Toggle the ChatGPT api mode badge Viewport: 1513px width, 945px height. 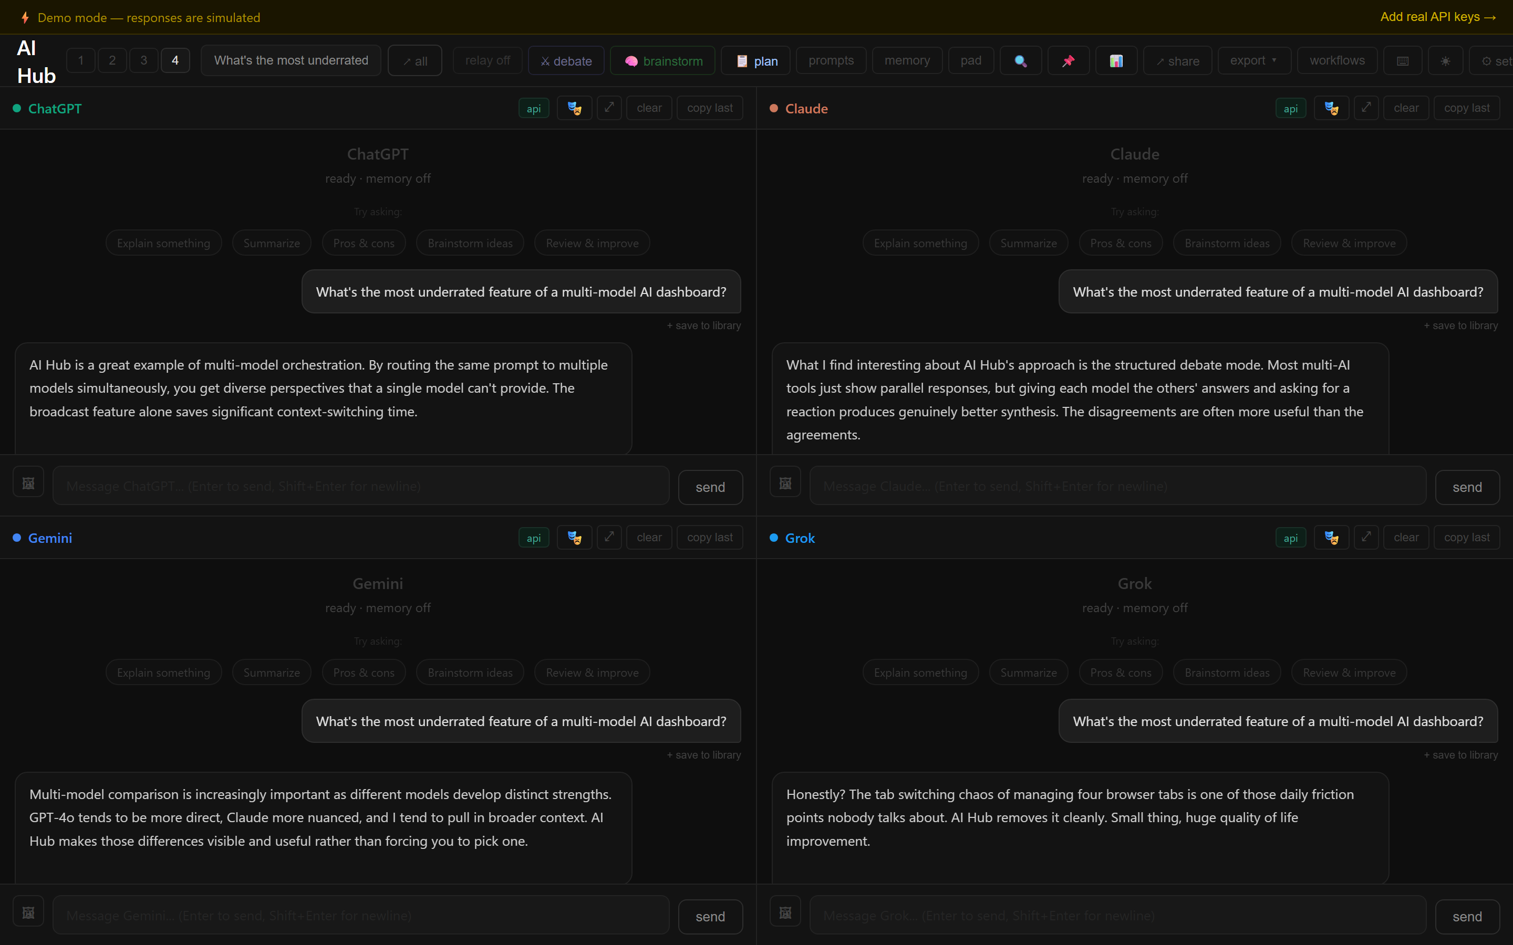tap(533, 108)
